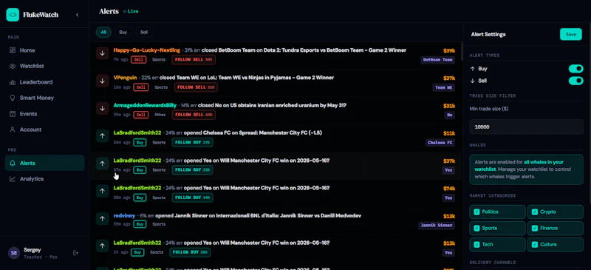This screenshot has width=591, height=270.
Task: Click FOLLOW BUY 26% button
Action: [190, 253]
